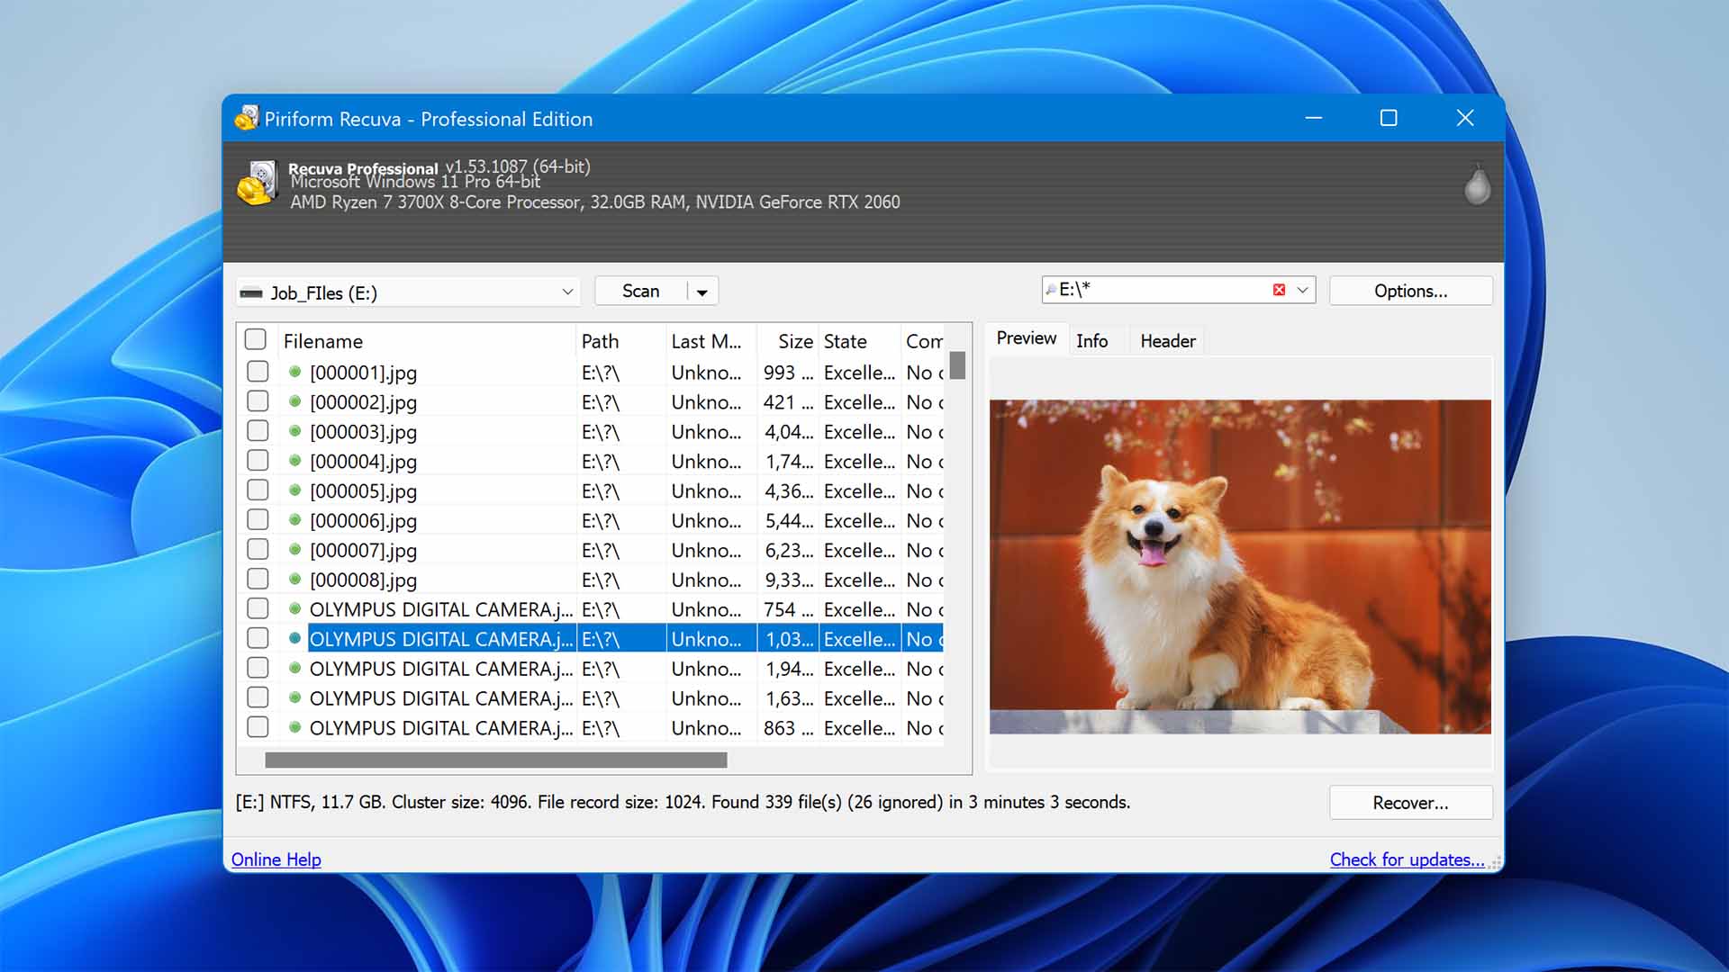
Task: Open the Scan button dropdown arrow
Action: point(702,292)
